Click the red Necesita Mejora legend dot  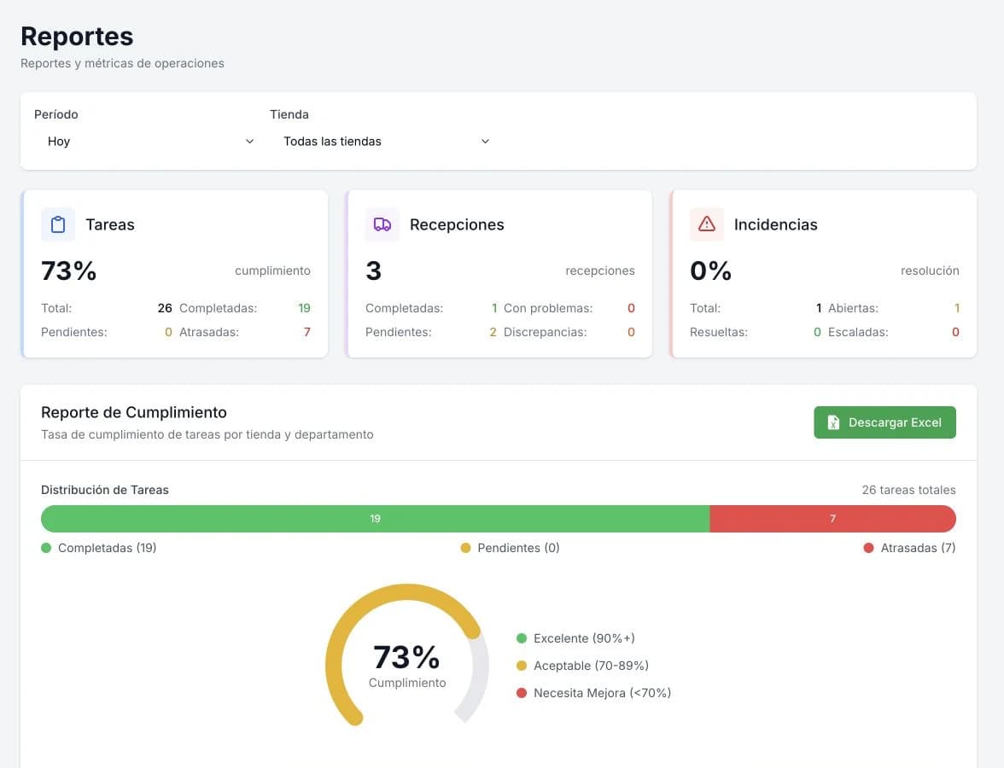tap(521, 693)
